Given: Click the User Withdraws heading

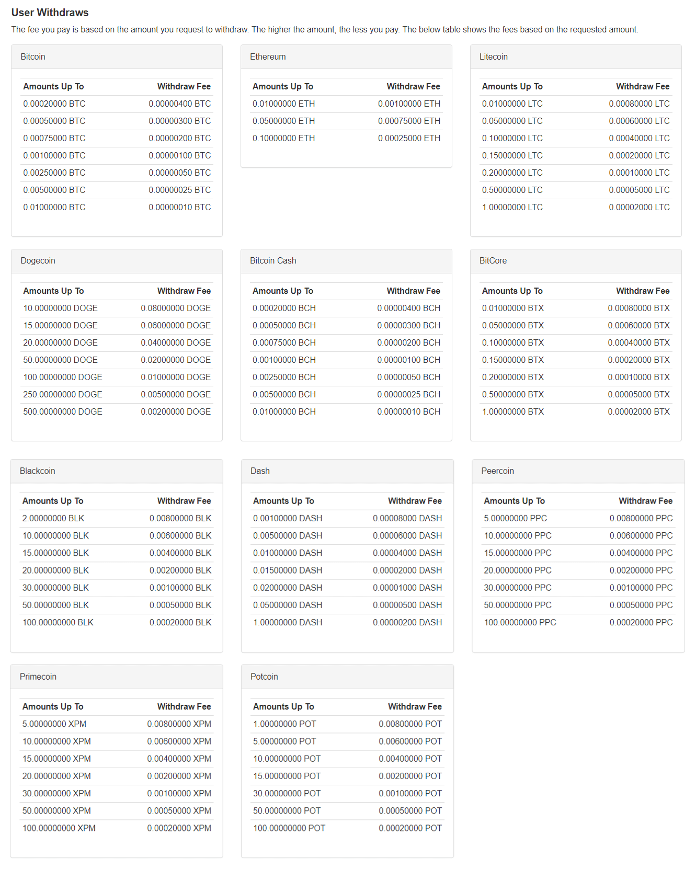Looking at the screenshot, I should [x=50, y=13].
